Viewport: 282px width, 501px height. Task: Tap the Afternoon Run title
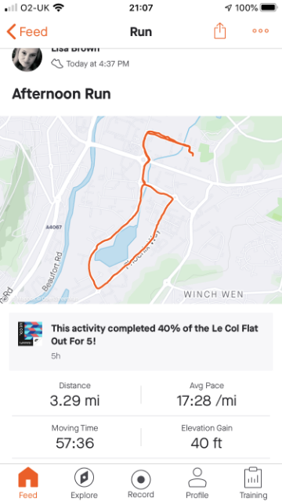point(61,94)
